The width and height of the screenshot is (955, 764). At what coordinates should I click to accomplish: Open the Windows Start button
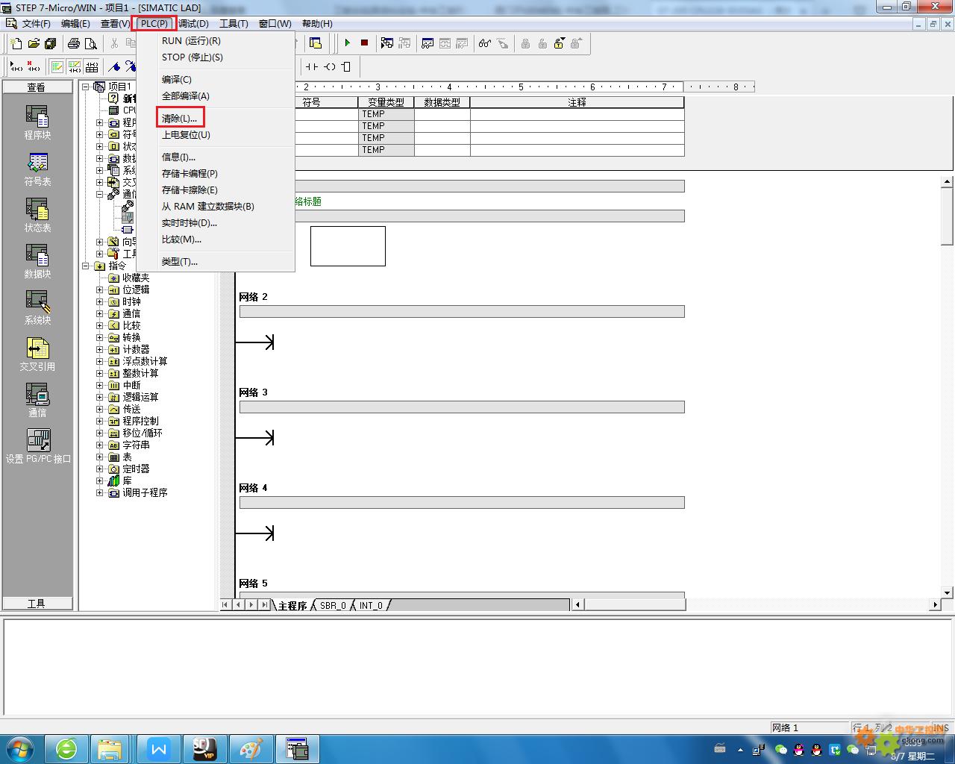click(x=19, y=748)
